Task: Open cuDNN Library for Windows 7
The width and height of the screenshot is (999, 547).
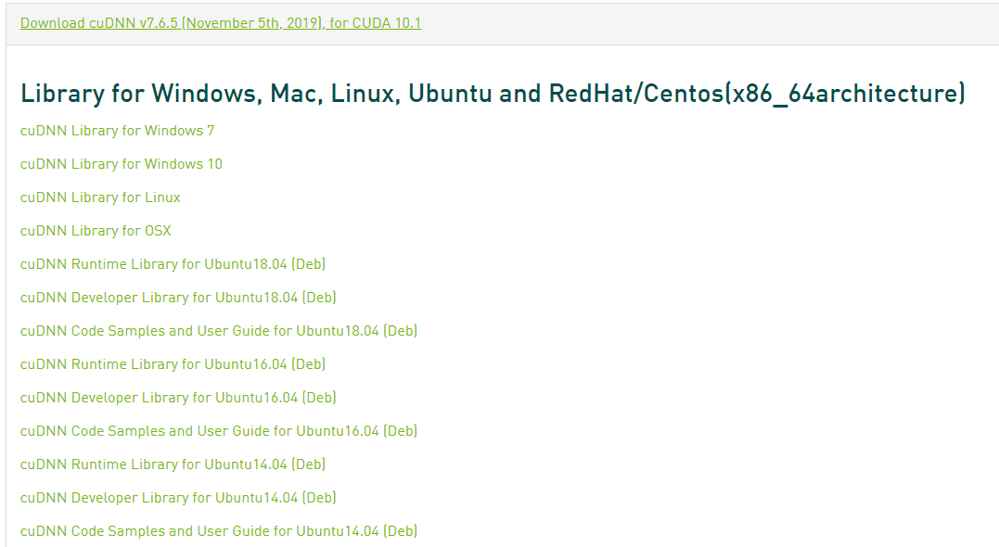Action: (117, 131)
